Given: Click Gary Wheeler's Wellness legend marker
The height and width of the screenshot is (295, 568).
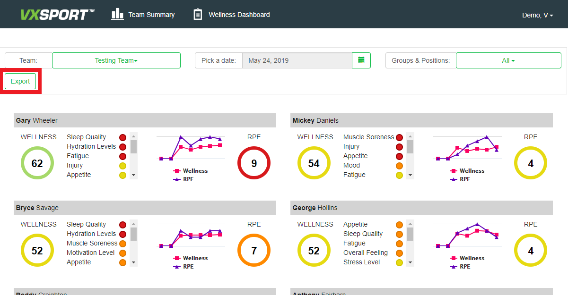Looking at the screenshot, I should (x=177, y=171).
